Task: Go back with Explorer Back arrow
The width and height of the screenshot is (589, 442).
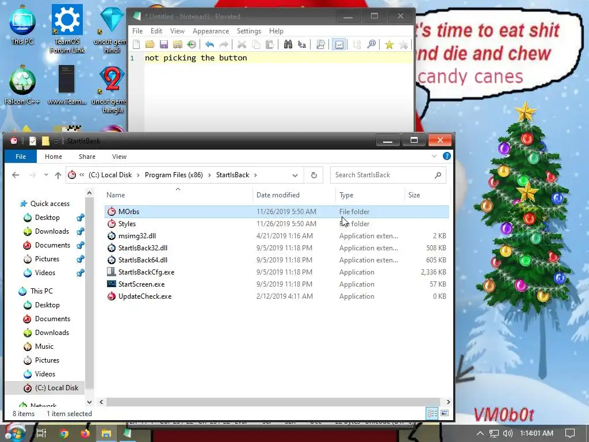Action: (16, 175)
